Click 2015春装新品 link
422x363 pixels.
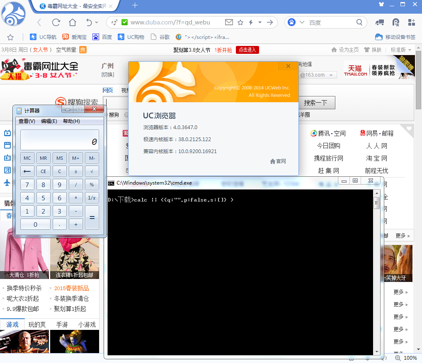(x=72, y=288)
